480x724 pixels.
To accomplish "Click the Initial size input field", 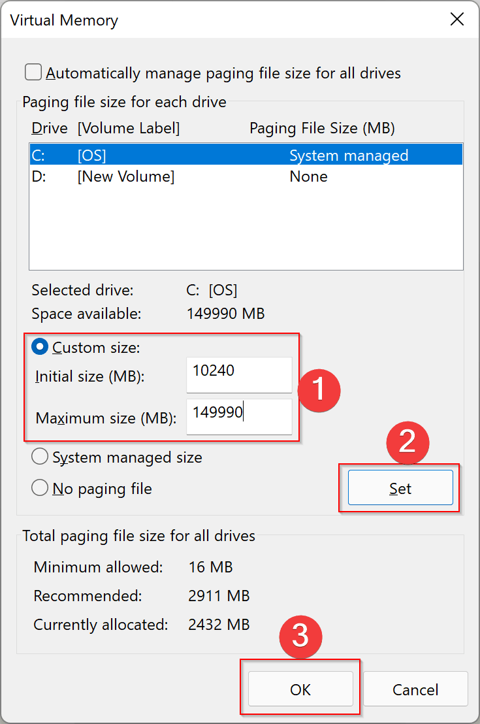I will coord(238,374).
